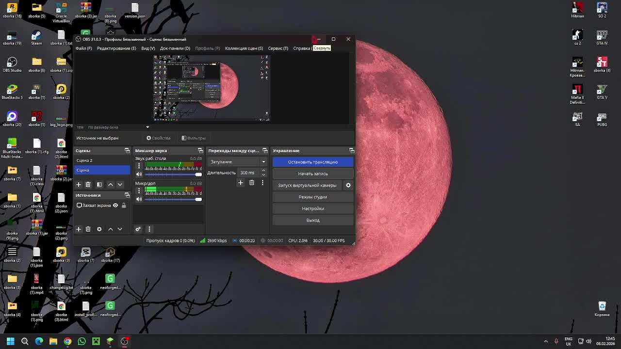Open audio mixer three-dot menu at bottom
Image resolution: width=621 pixels, height=349 pixels.
149,229
